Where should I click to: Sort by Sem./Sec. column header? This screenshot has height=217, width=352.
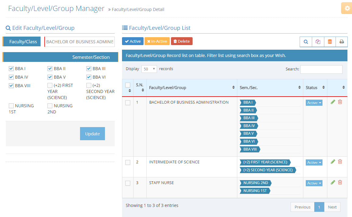tap(270, 87)
